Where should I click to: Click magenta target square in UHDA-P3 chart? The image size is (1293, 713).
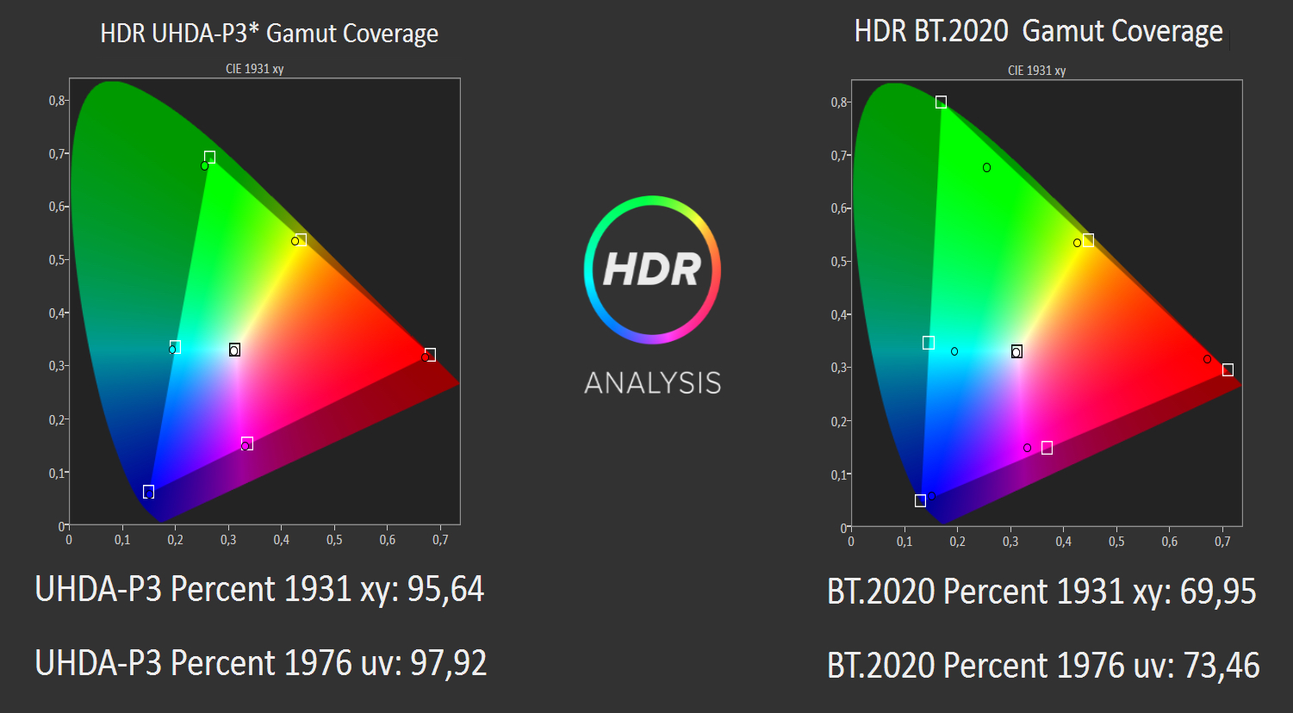[247, 444]
